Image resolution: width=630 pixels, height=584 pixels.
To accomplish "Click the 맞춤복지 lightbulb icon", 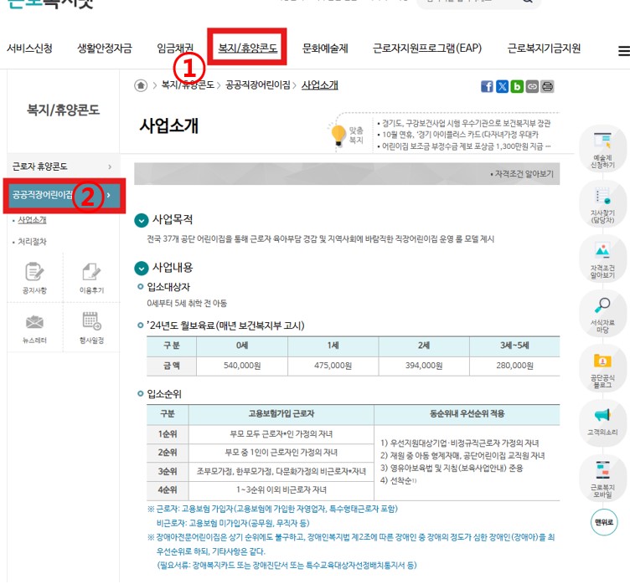I will (338, 136).
